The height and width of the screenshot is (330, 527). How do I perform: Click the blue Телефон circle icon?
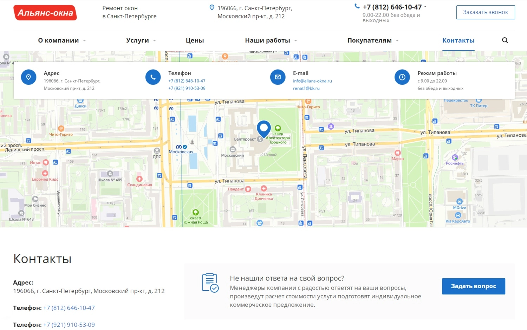point(153,77)
